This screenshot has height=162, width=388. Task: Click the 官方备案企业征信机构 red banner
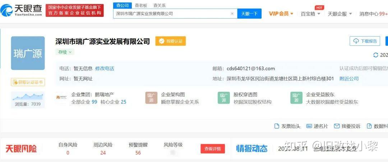[x=75, y=10]
